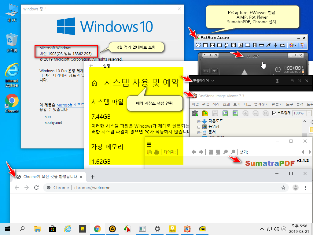Open file icon in FastStone Capture
This screenshot has height=235, width=313.
pos(198,45)
